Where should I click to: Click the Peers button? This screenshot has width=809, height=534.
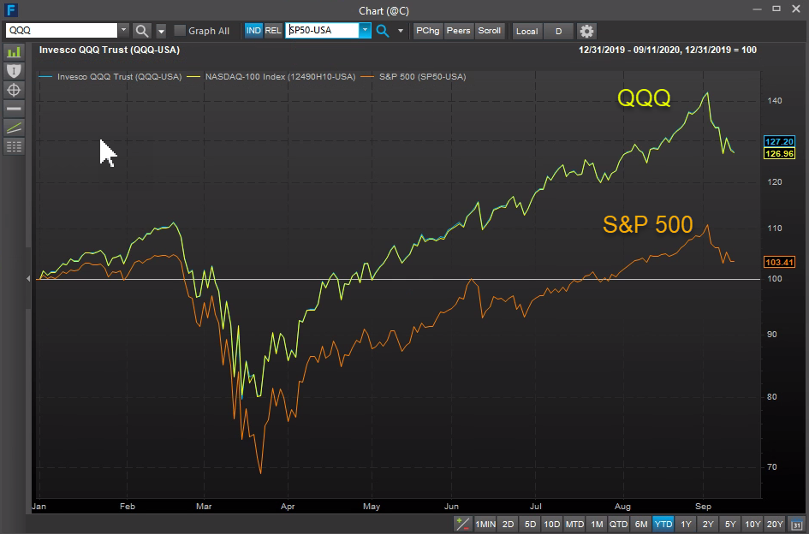tap(458, 31)
